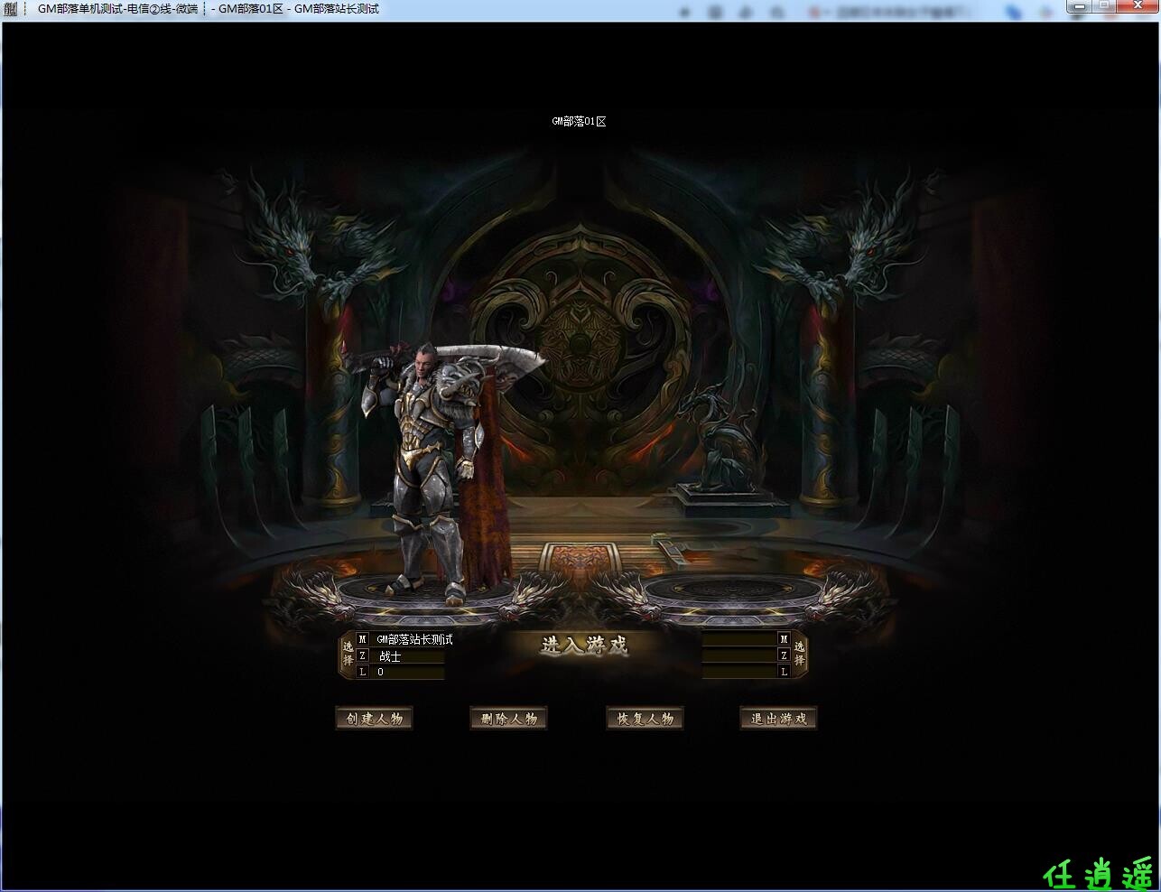The width and height of the screenshot is (1161, 892).
Task: Click the game icon in title bar
Action: [11, 9]
